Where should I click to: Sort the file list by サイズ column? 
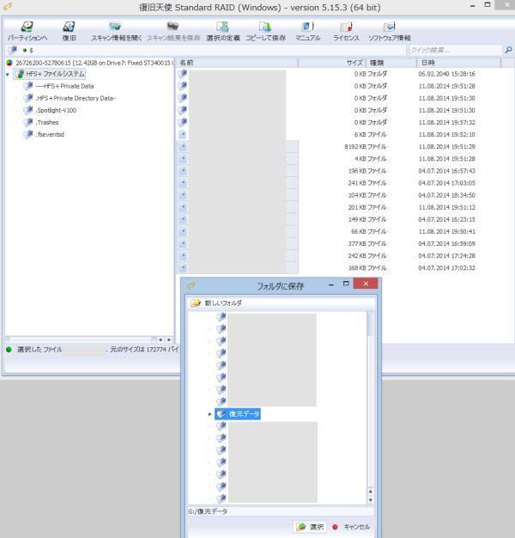click(x=354, y=63)
